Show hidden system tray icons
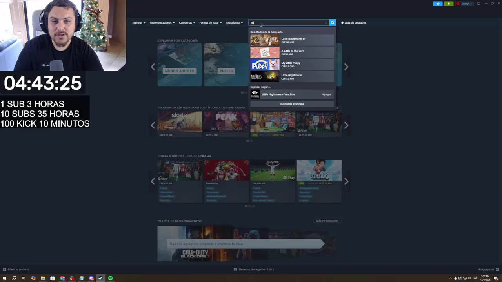Image resolution: width=502 pixels, height=282 pixels. 451,278
